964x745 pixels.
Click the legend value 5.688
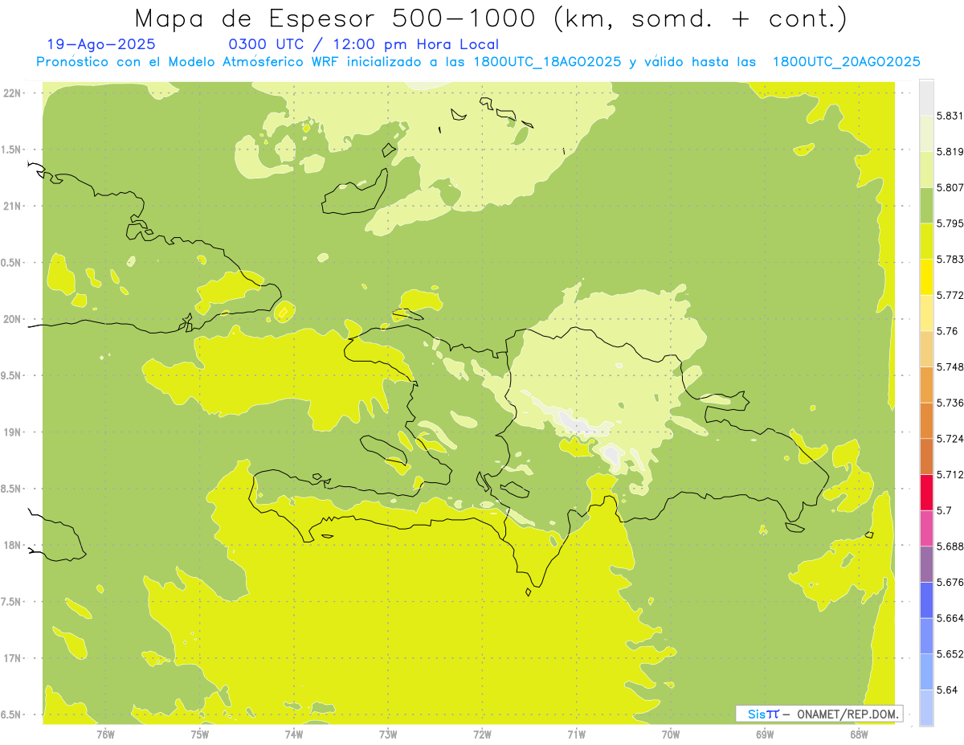pos(950,546)
